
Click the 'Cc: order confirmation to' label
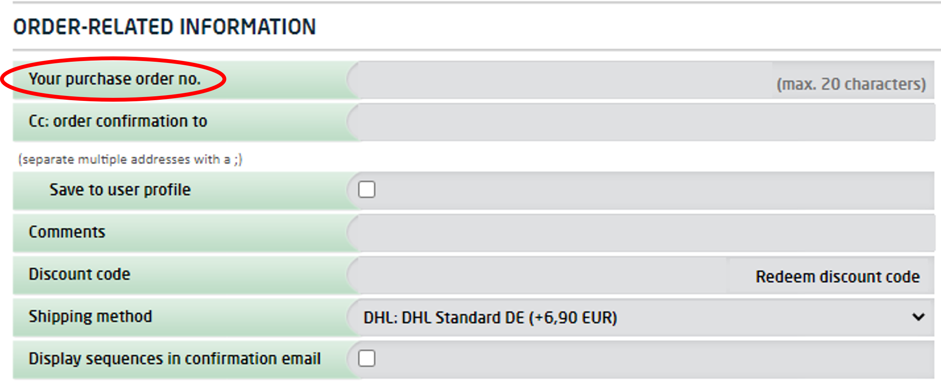pos(118,121)
